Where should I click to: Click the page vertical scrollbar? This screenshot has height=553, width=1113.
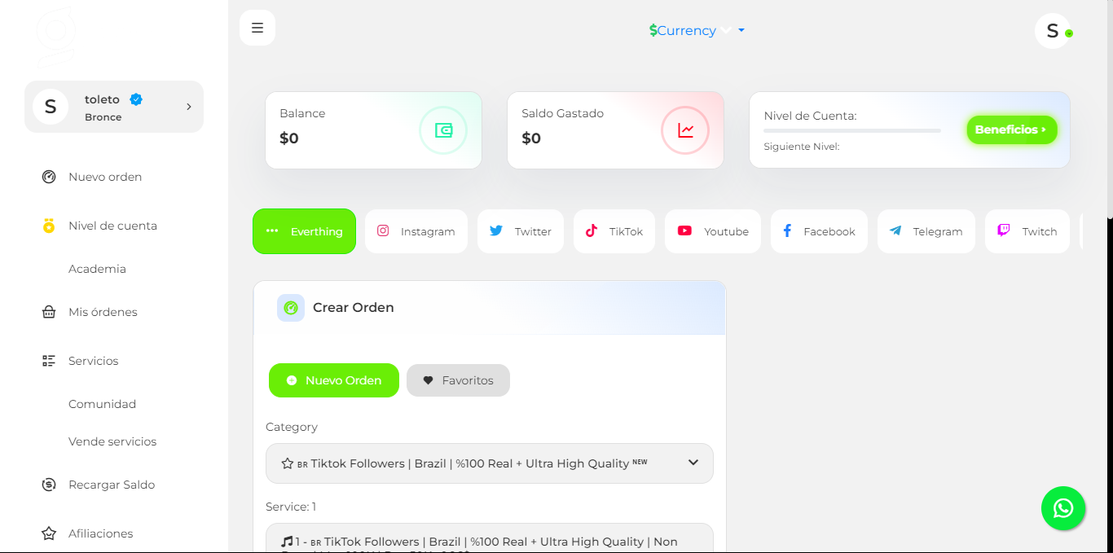click(x=1109, y=114)
